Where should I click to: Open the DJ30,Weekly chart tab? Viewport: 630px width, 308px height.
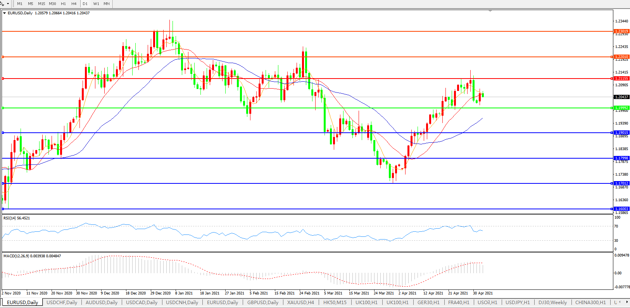(x=552, y=303)
